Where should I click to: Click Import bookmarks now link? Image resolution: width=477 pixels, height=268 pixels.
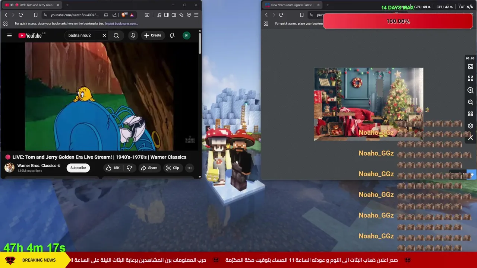click(x=121, y=23)
